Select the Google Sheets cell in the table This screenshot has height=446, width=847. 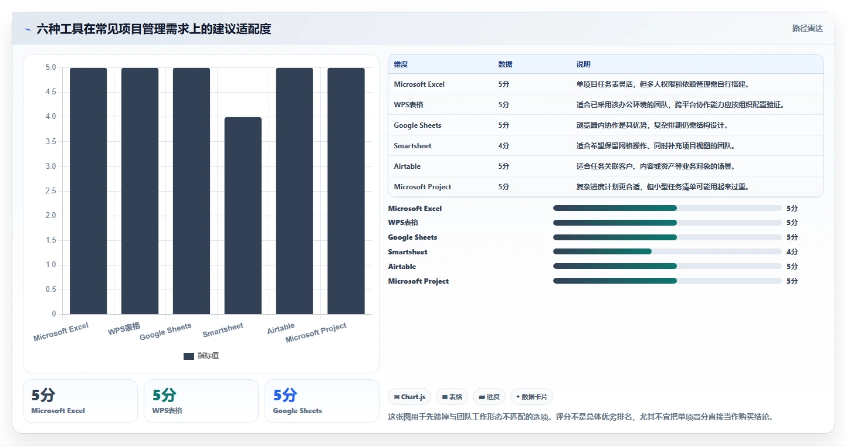coord(418,125)
